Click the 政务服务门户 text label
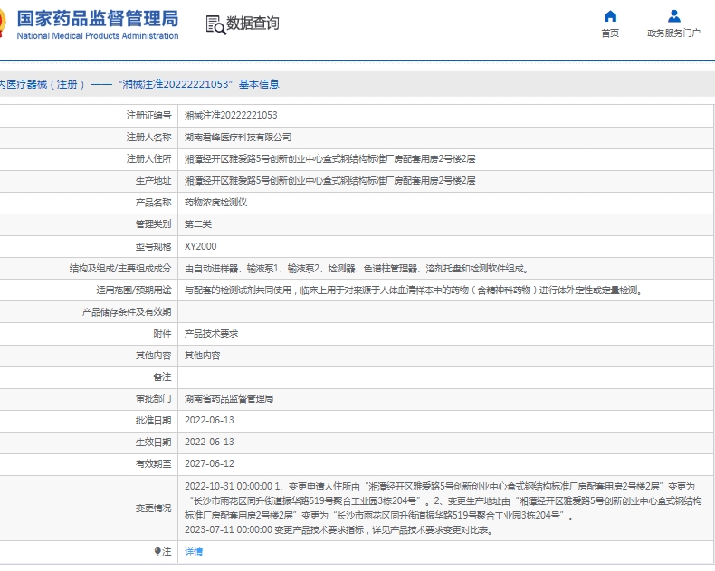Viewport: 715px width, 571px height. click(x=674, y=33)
